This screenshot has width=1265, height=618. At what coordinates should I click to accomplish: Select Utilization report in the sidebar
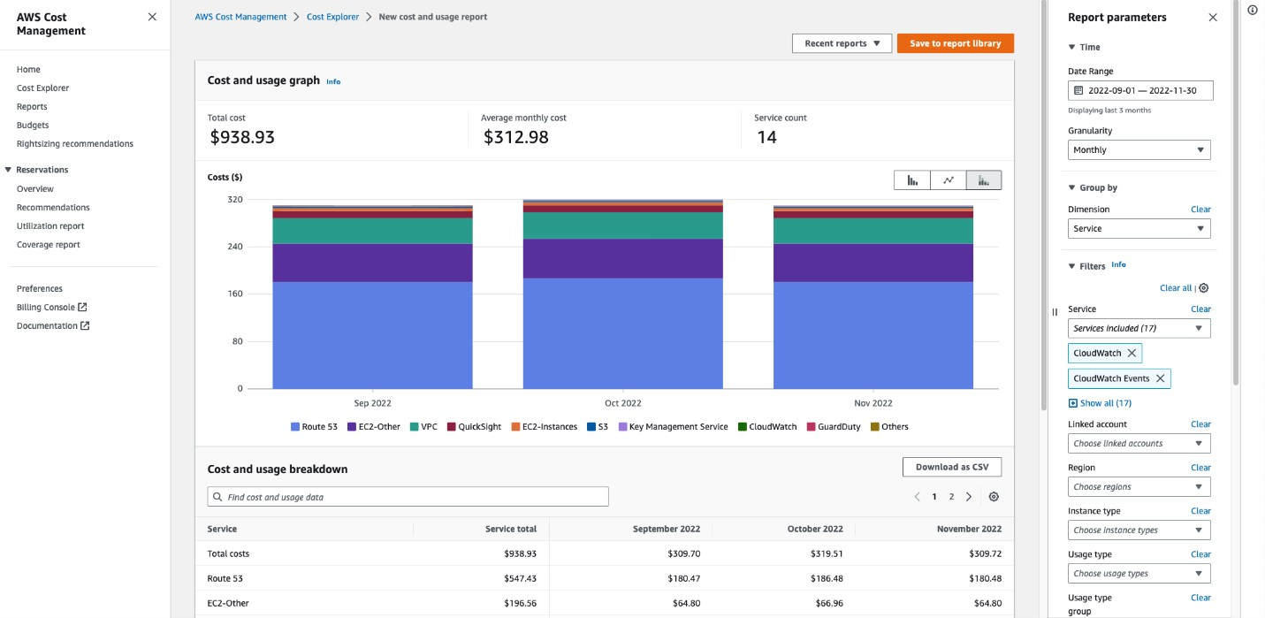coord(50,225)
